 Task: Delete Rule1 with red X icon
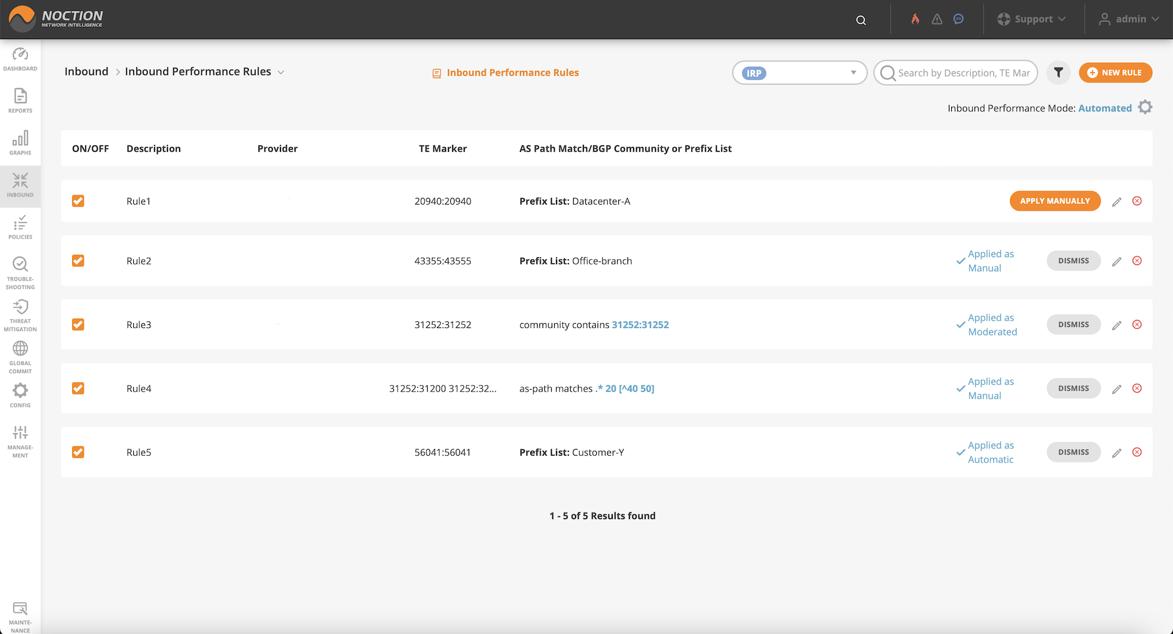(x=1137, y=201)
